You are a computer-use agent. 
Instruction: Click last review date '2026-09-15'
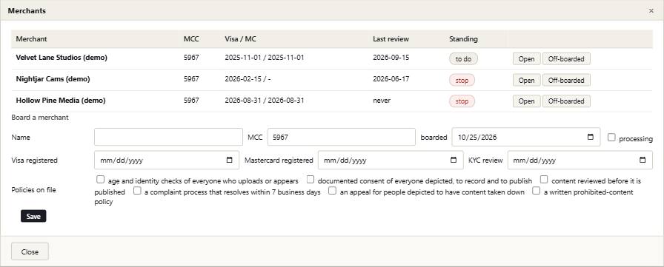click(x=391, y=58)
